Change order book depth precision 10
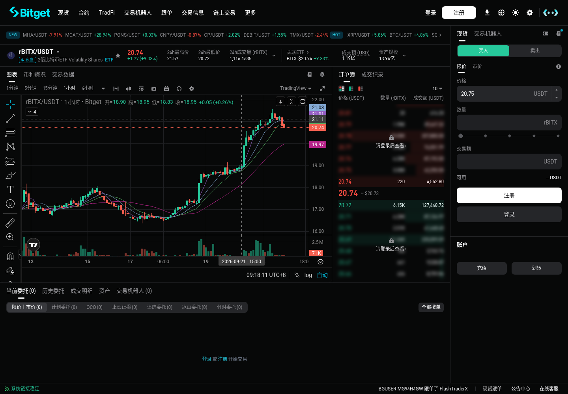This screenshot has height=394, width=568. (x=437, y=89)
